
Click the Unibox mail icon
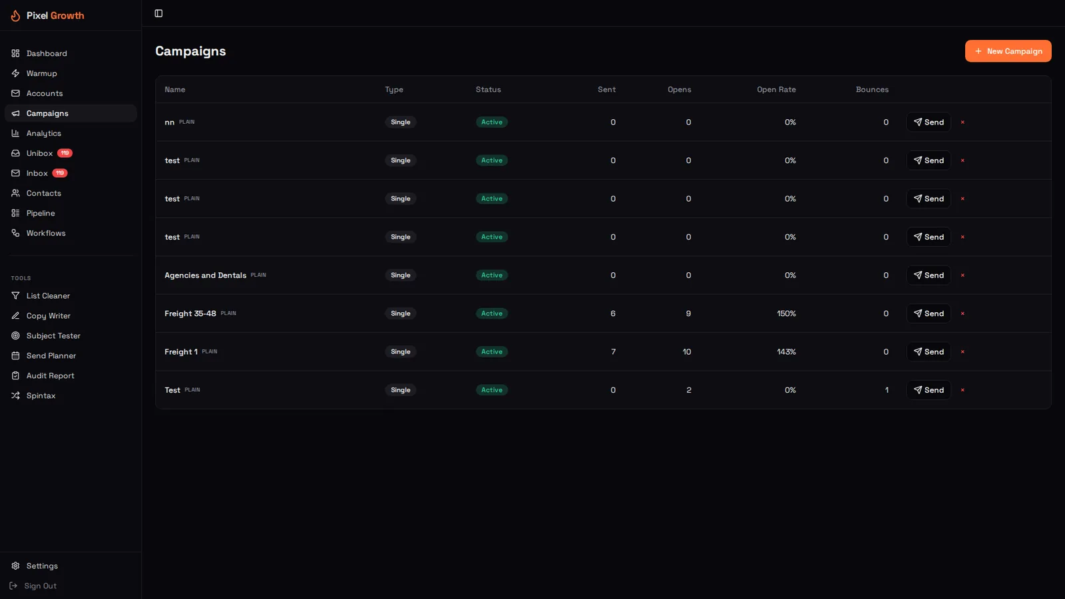point(15,153)
